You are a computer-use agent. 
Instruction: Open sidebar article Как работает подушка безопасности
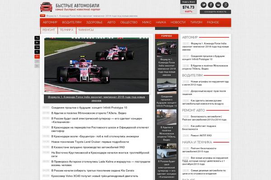(199, 128)
